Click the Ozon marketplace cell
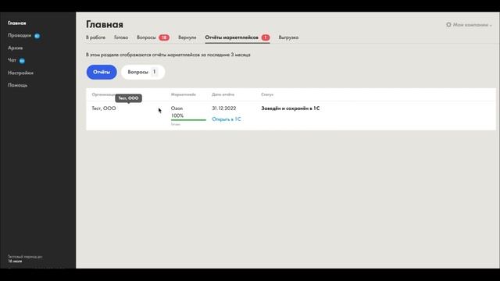The image size is (500, 281). click(x=177, y=108)
